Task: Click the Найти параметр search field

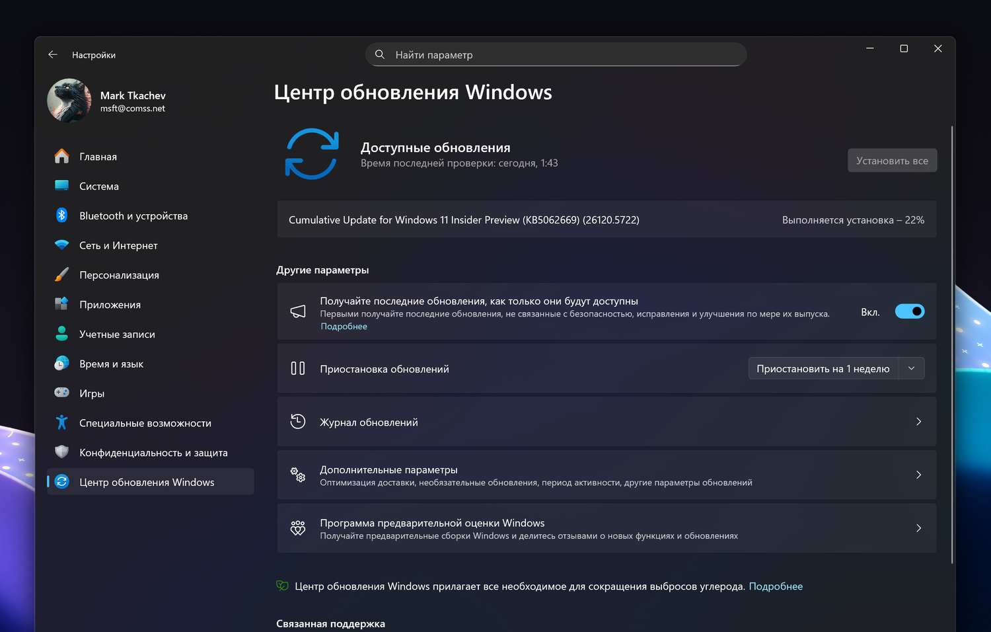Action: point(556,54)
